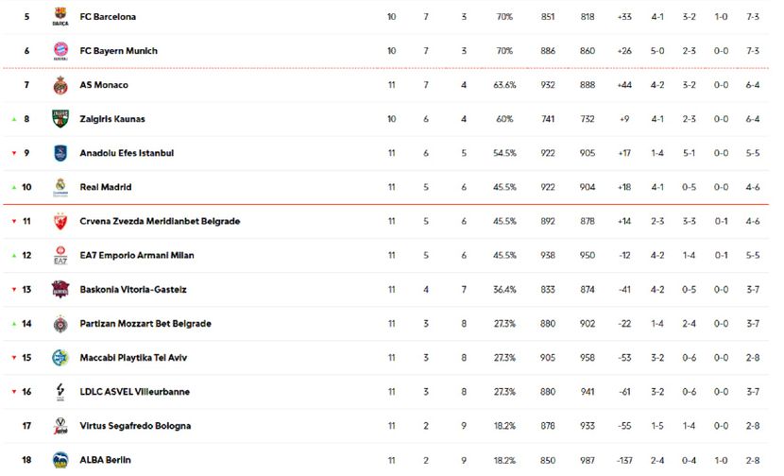Screen dimensions: 784x476
Task: Click the Crvena Zvezda red-white logo
Action: coord(60,221)
